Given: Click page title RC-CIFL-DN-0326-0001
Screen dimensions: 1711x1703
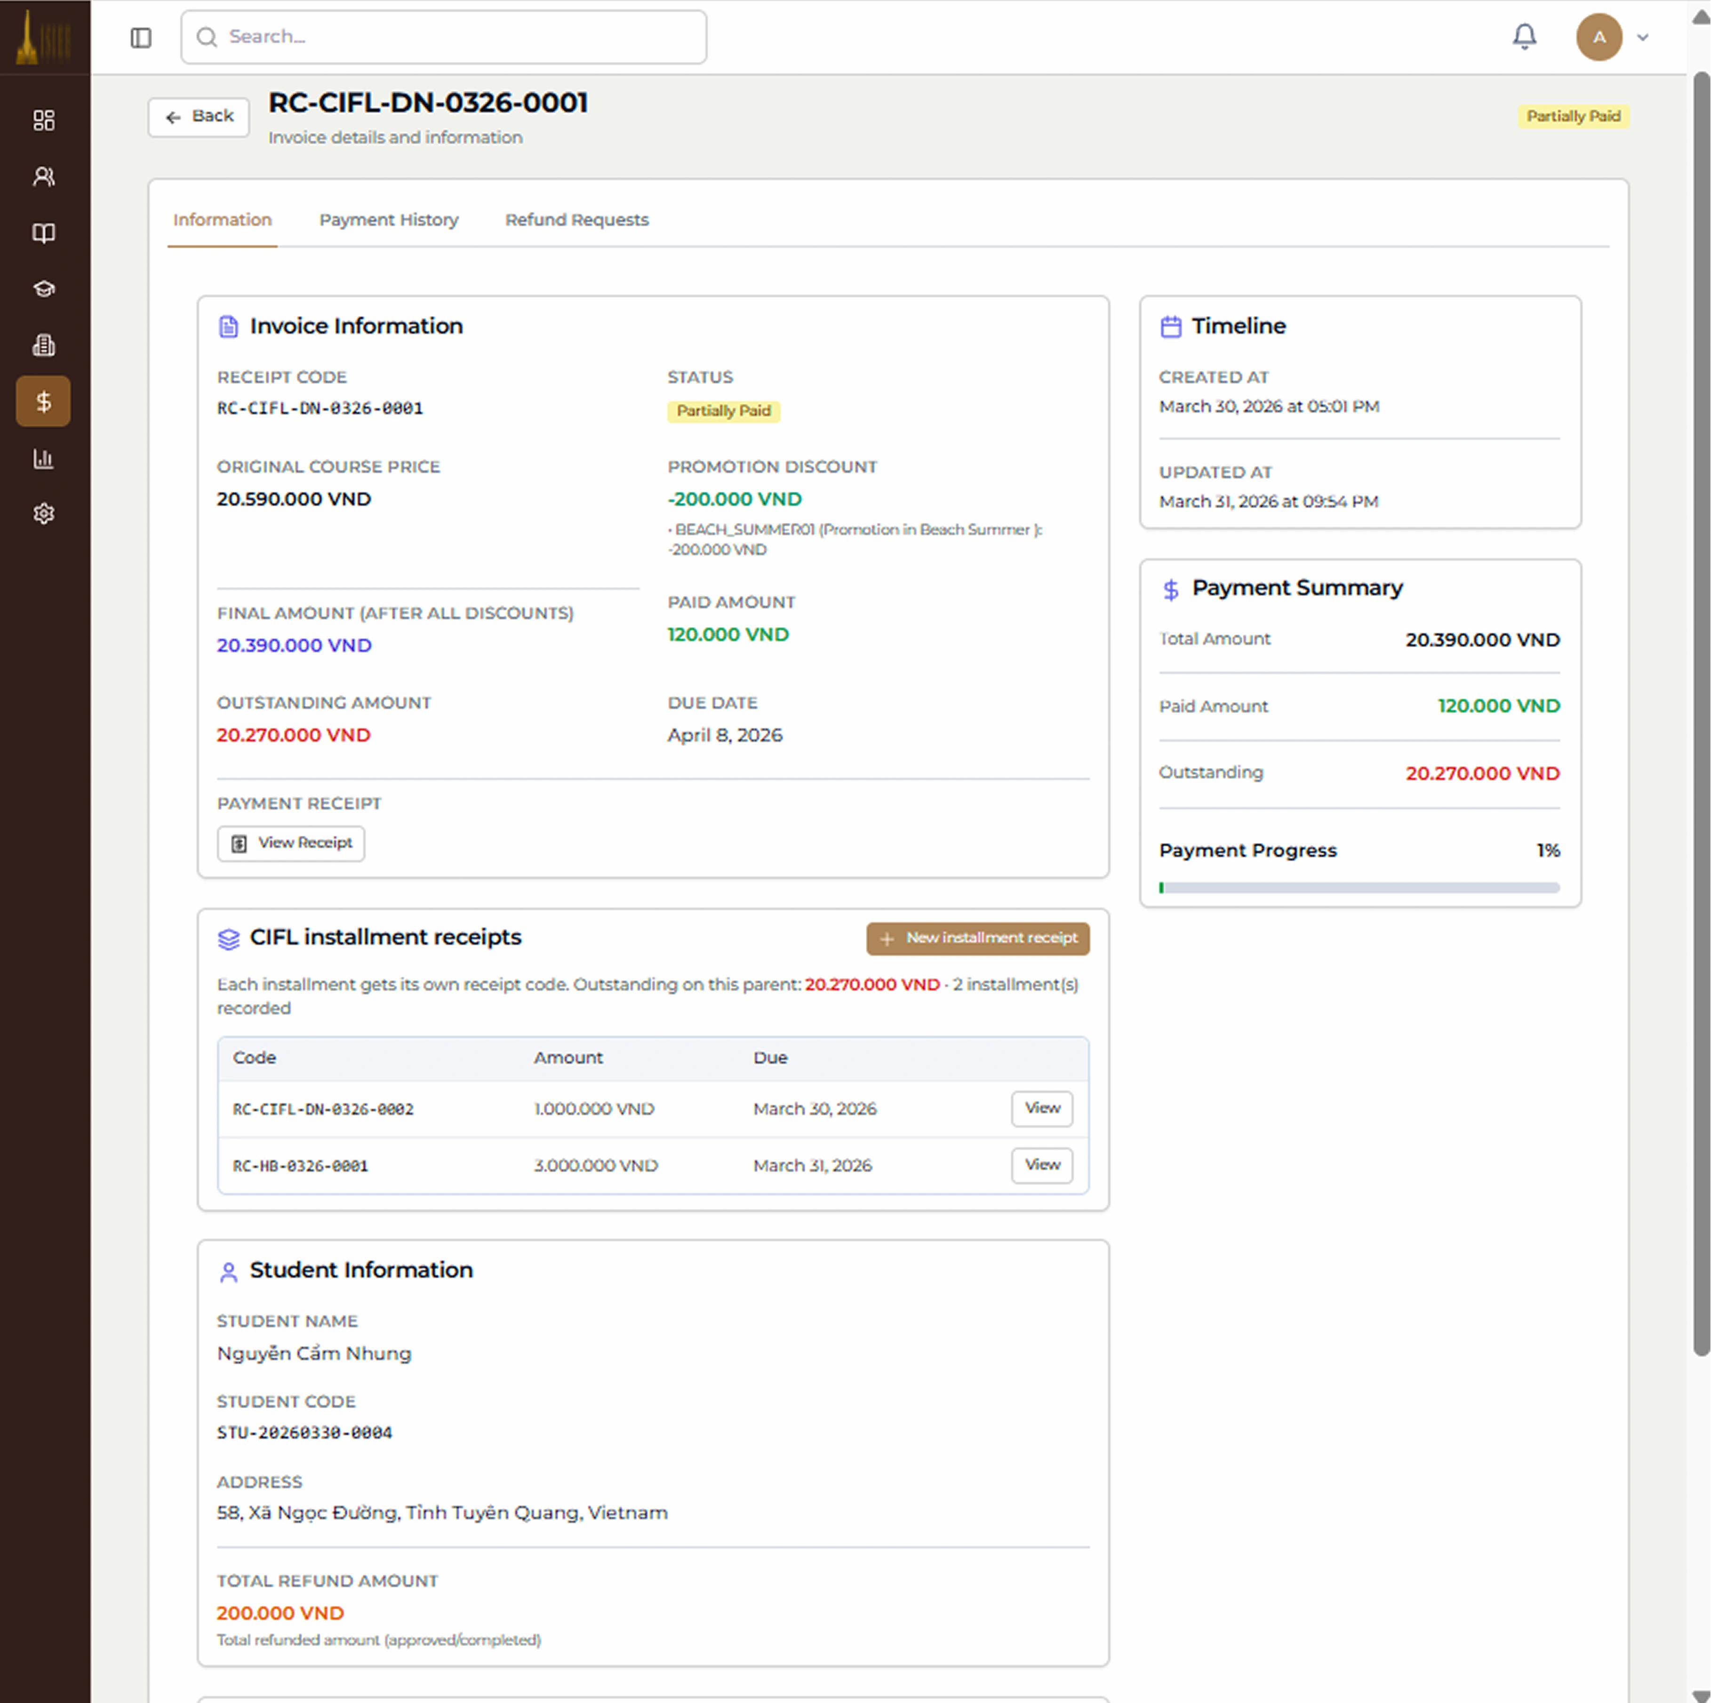Looking at the screenshot, I should pos(428,103).
